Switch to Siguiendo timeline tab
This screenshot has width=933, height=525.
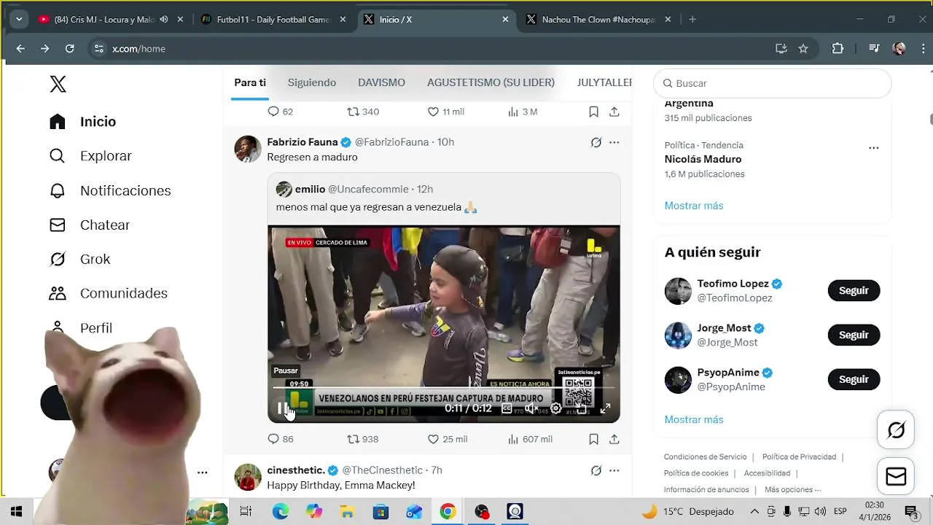[312, 82]
